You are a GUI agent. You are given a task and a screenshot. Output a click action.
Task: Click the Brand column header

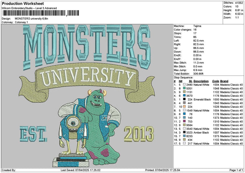point(224,81)
